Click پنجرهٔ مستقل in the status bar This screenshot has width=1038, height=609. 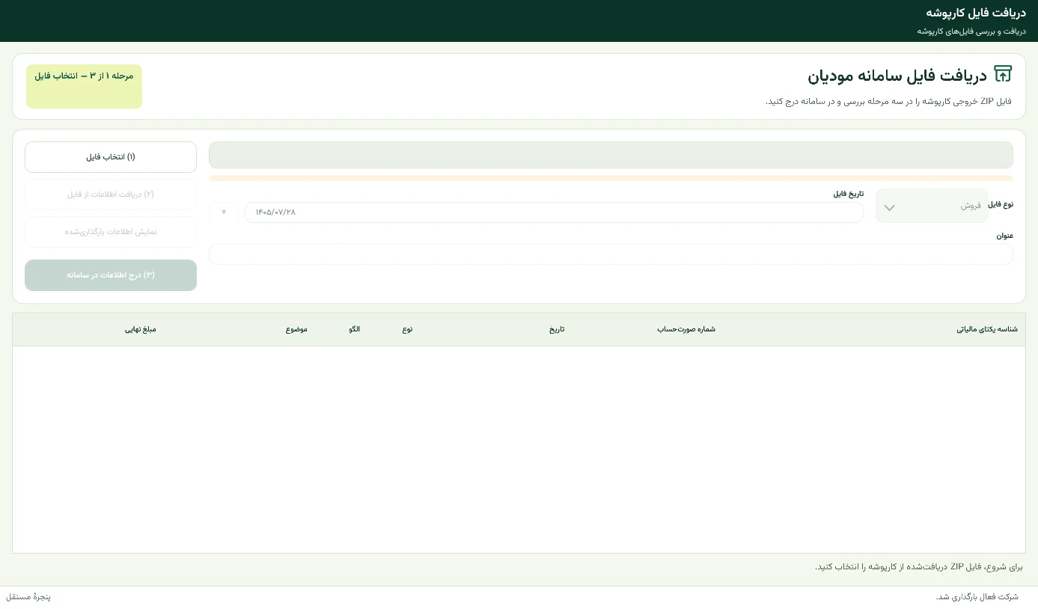[x=28, y=597]
